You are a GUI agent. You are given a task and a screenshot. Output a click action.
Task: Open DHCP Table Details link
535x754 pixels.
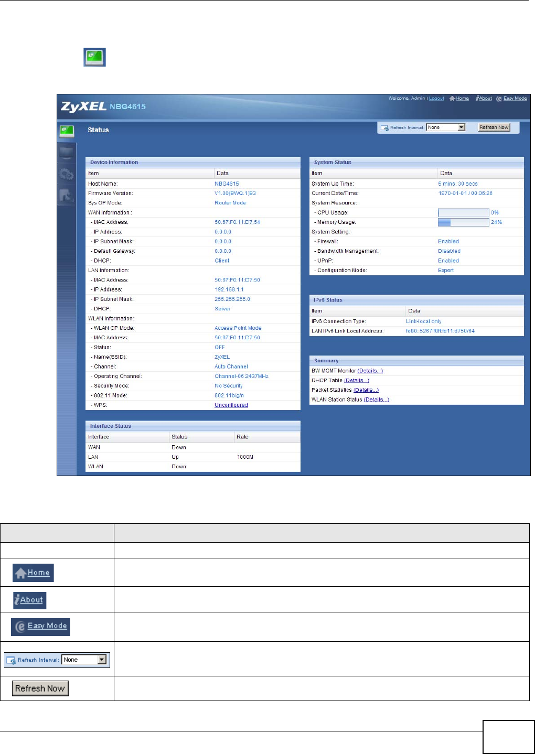pyautogui.click(x=357, y=380)
